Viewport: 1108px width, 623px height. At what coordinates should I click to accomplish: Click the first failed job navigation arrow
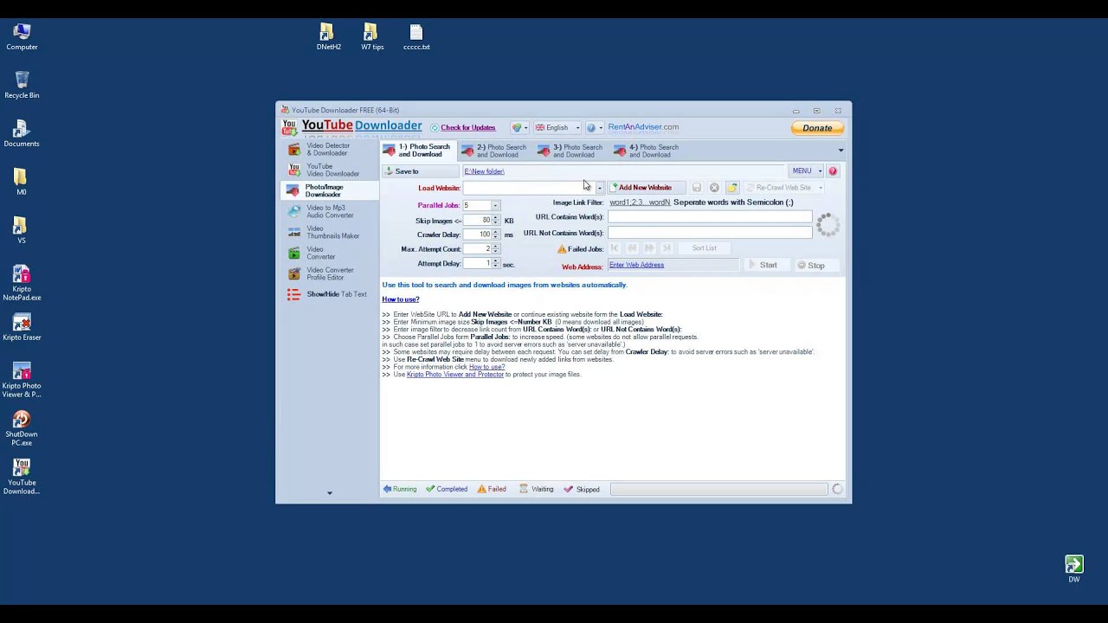(615, 248)
